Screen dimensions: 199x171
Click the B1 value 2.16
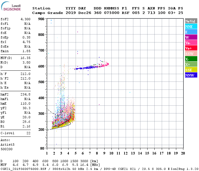[x=26, y=126]
